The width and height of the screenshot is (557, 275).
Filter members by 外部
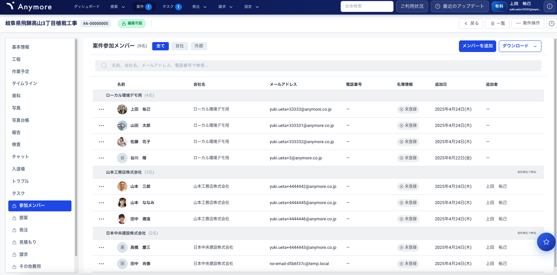(199, 46)
